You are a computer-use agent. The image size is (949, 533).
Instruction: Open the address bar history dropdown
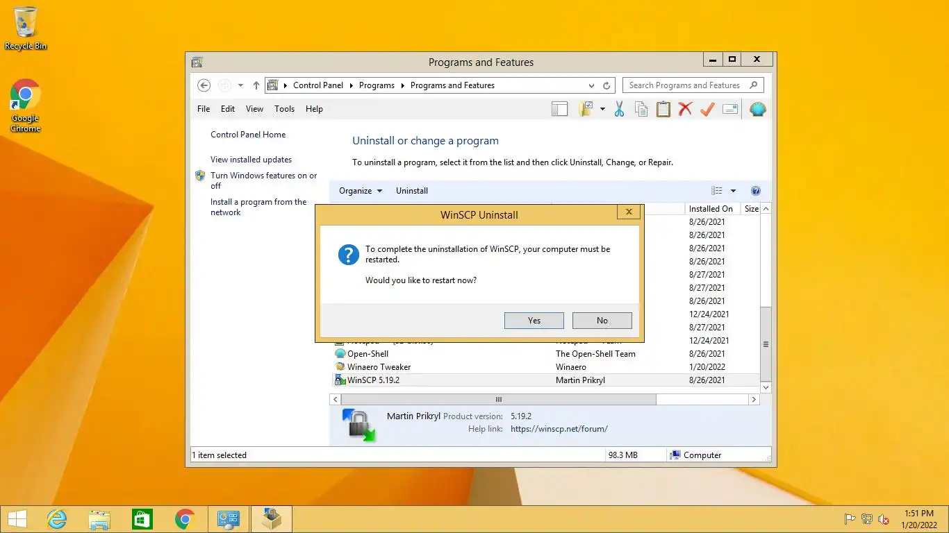pos(591,85)
